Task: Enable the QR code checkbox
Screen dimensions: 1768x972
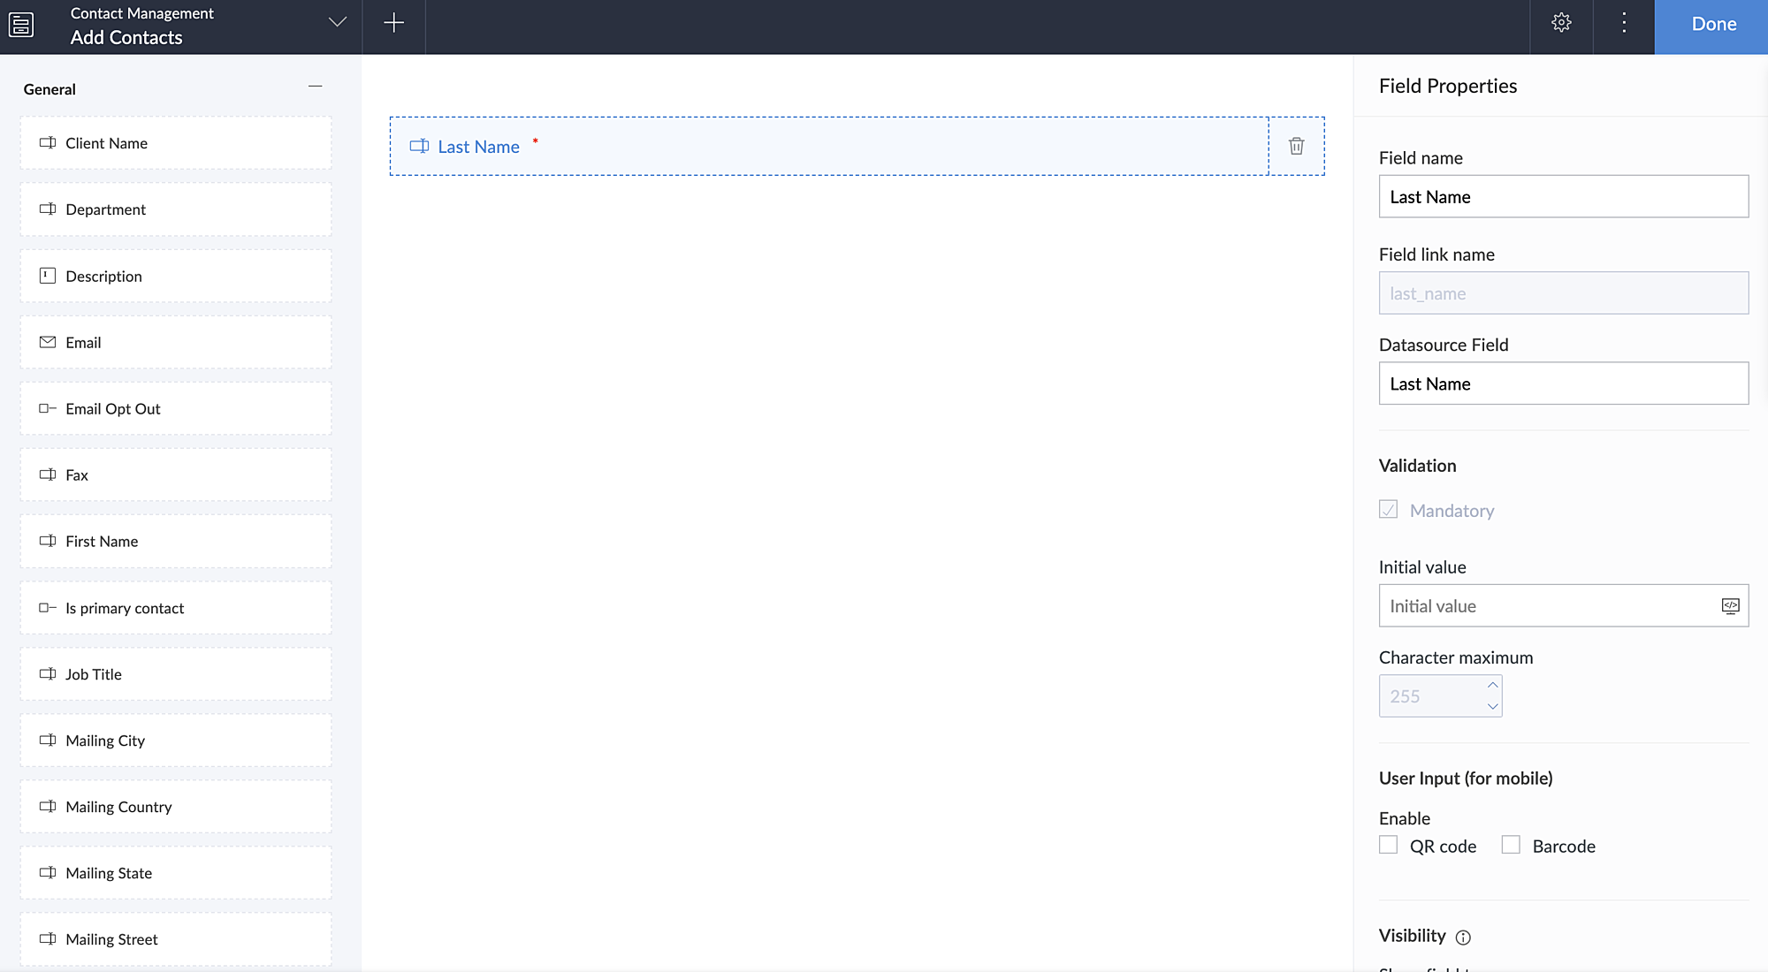Action: 1389,846
